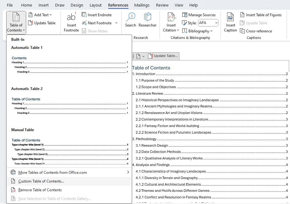Image resolution: width=290 pixels, height=204 pixels.
Task: Click '3.1 Research Design' entry
Action: pos(212,145)
